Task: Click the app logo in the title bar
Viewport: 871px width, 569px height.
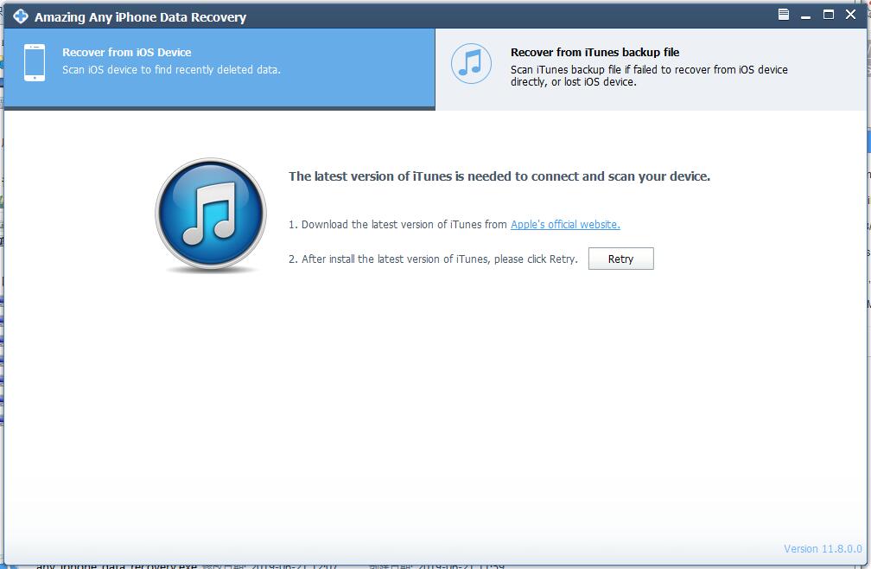Action: [x=20, y=16]
